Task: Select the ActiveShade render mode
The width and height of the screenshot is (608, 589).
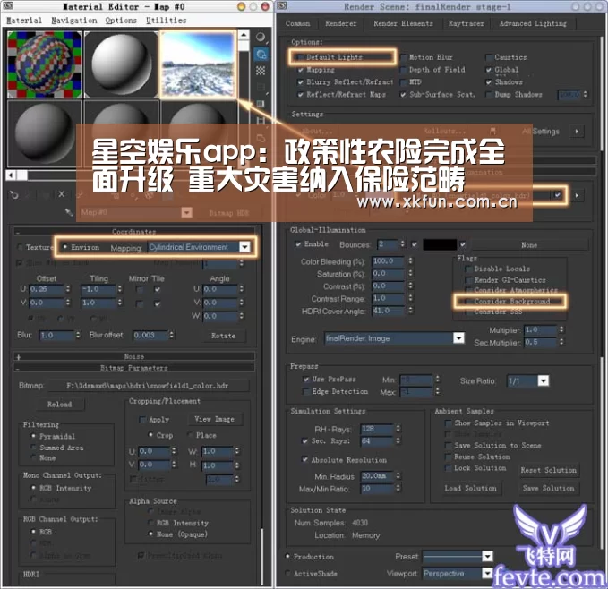Action: click(287, 573)
